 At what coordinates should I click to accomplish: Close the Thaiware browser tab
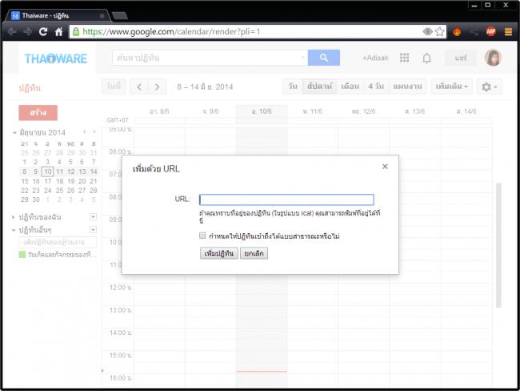(102, 16)
